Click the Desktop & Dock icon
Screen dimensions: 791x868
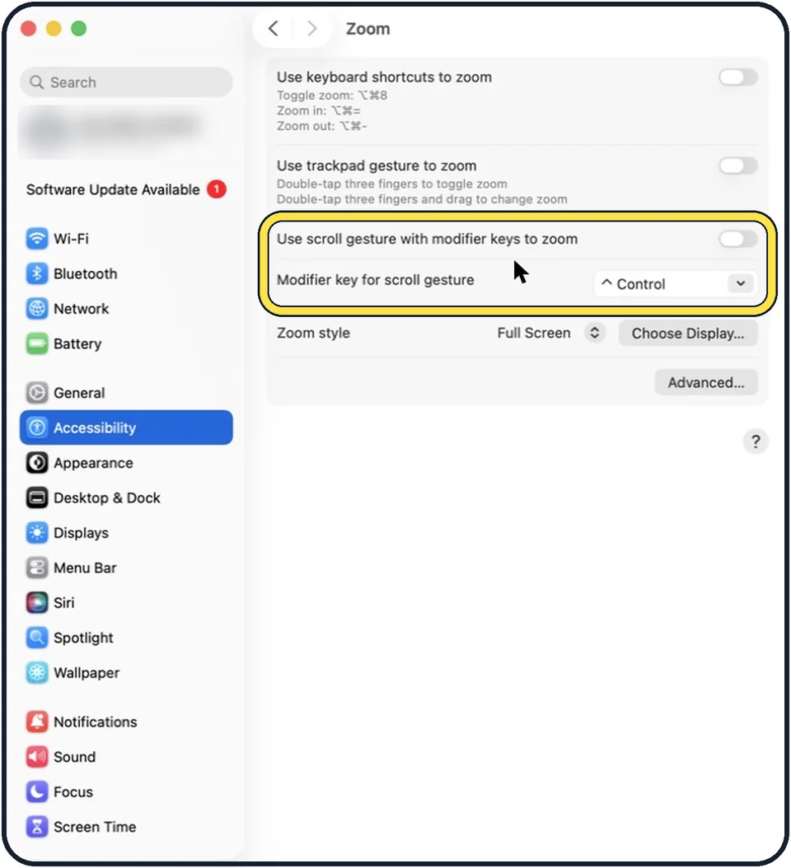click(37, 497)
